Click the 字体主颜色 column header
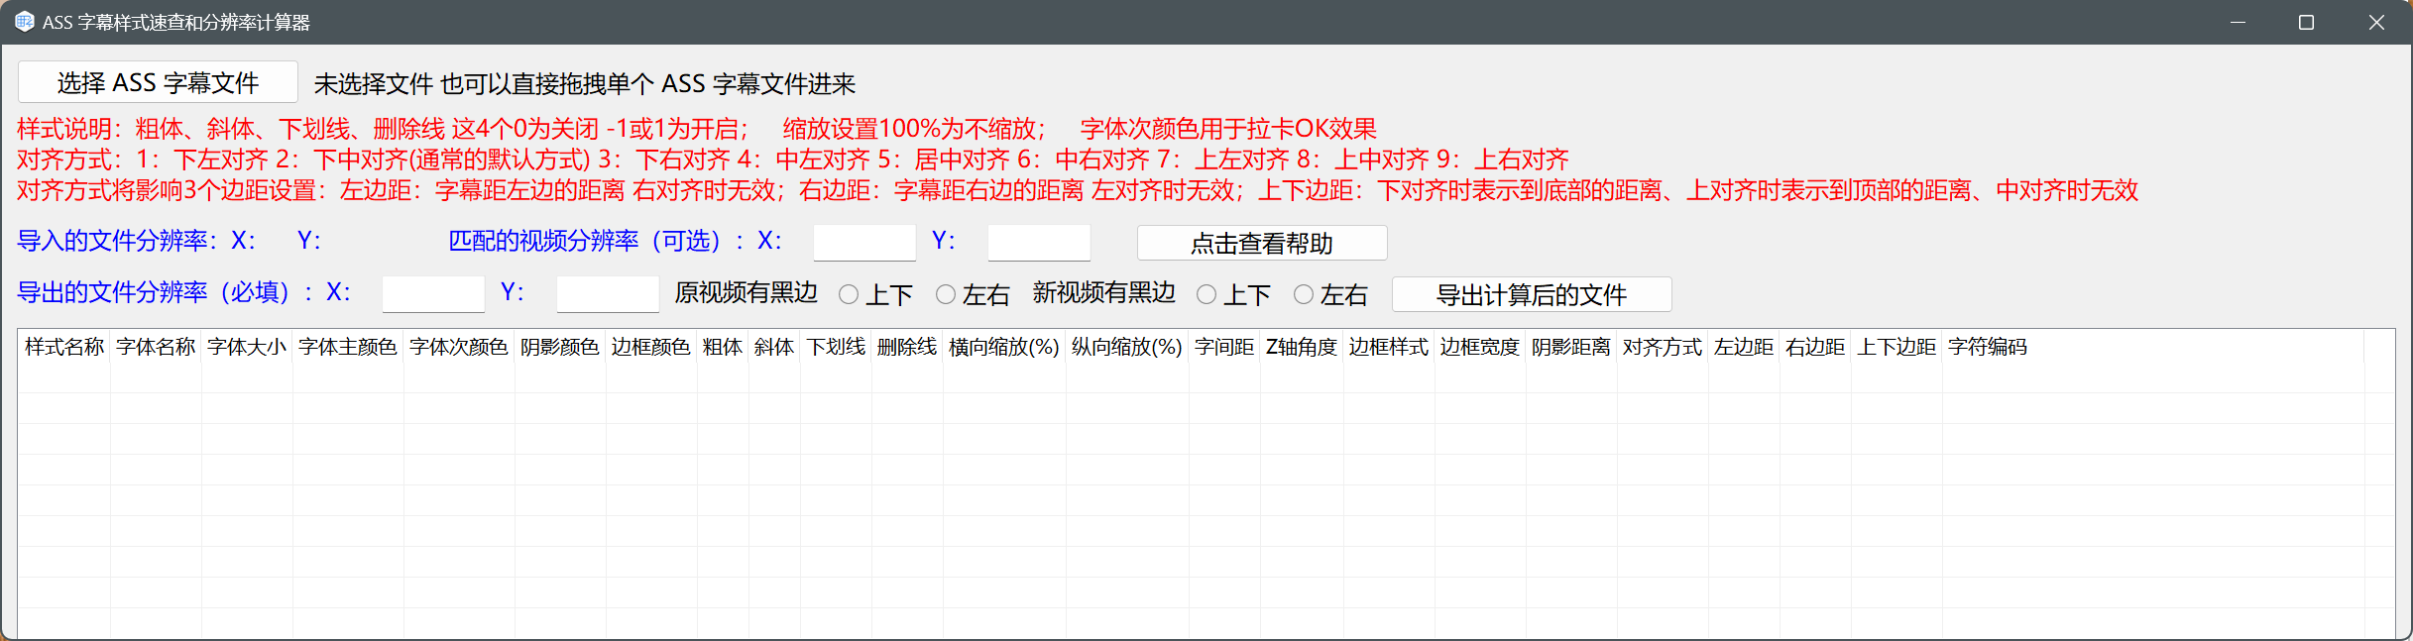This screenshot has width=2413, height=641. (x=348, y=347)
